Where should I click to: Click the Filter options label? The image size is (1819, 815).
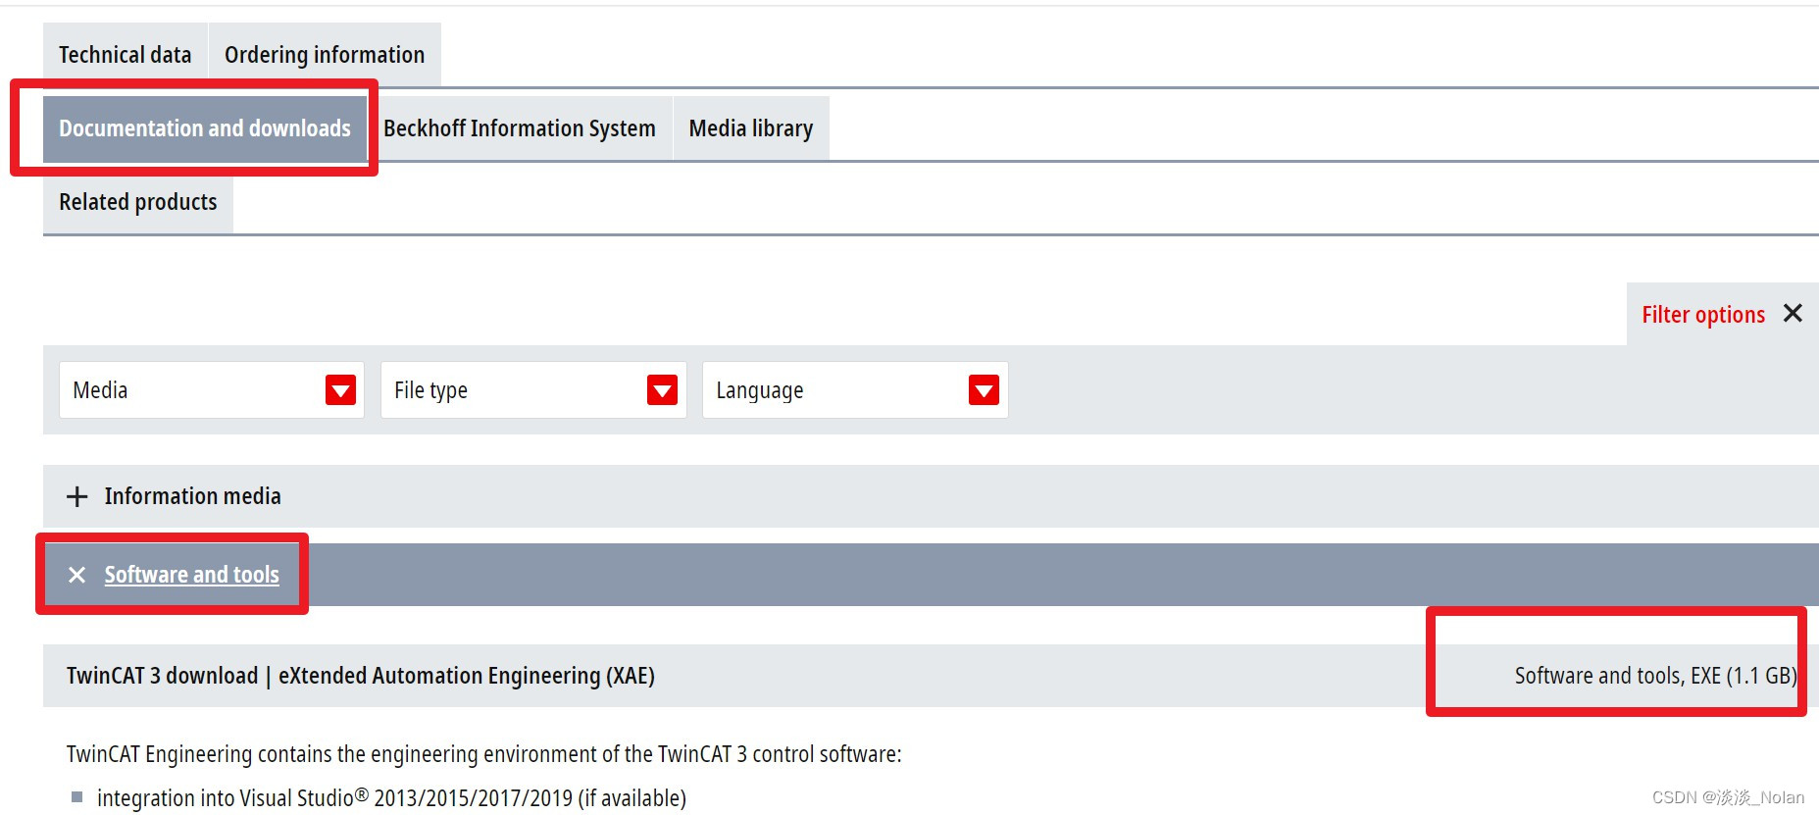click(1703, 315)
